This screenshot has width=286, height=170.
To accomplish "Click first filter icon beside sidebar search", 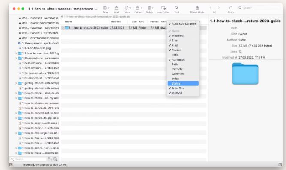I will tap(50, 159).
